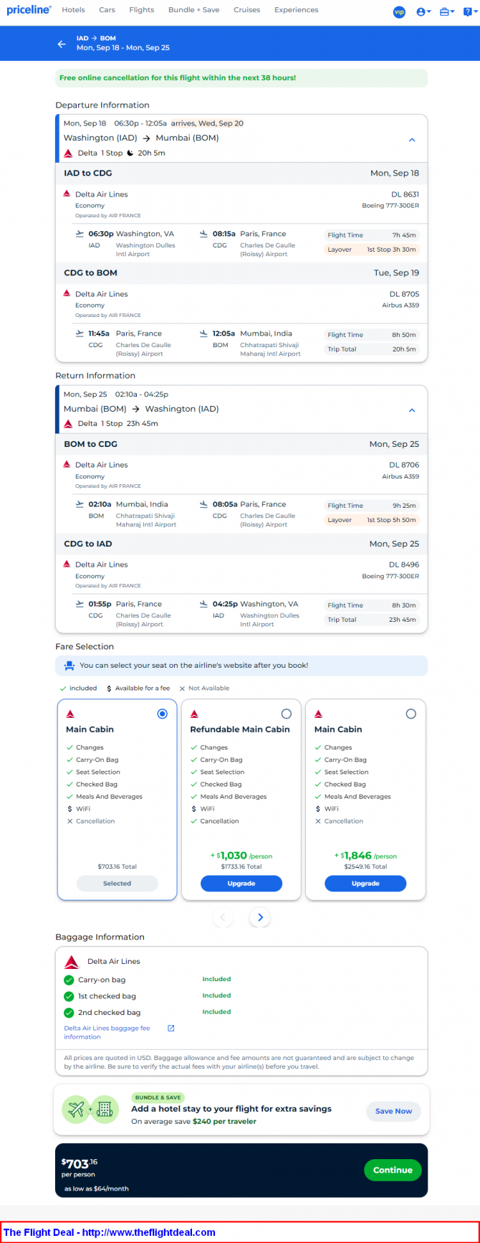
Task: Click takeoff icon beside 11:45a Paris
Action: pyautogui.click(x=80, y=334)
